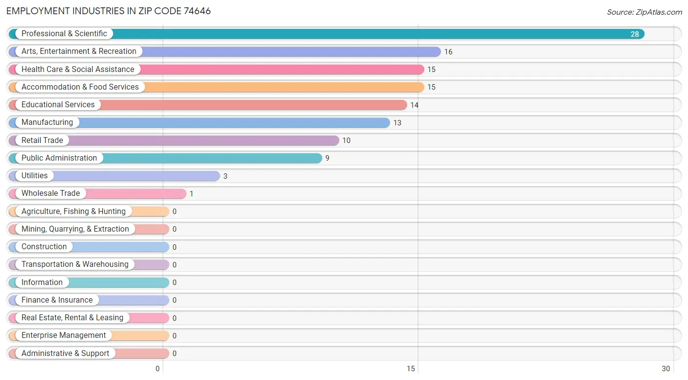Click the Administrative & Support label
Image resolution: width=688 pixels, height=380 pixels.
65,354
